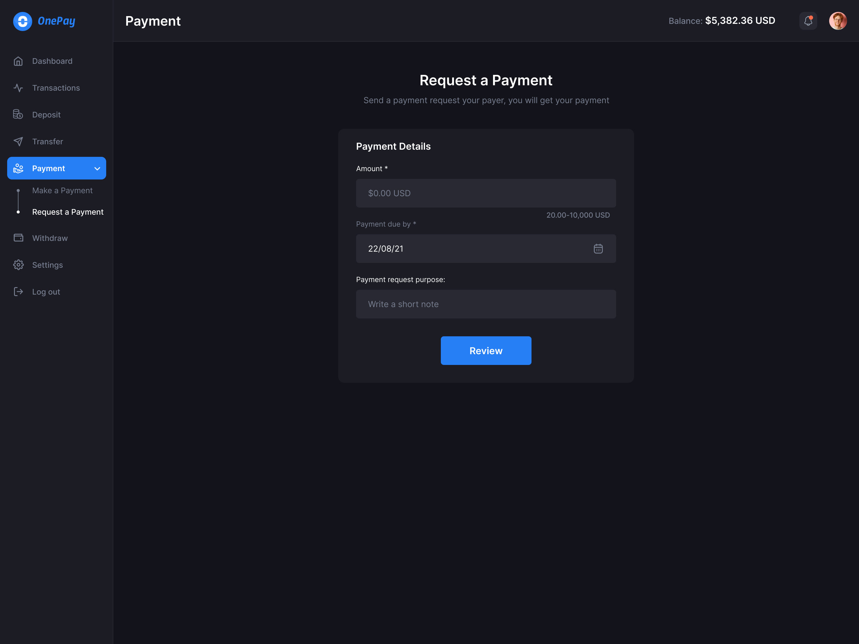Image resolution: width=859 pixels, height=644 pixels.
Task: Click the Settings gear icon
Action: [18, 265]
